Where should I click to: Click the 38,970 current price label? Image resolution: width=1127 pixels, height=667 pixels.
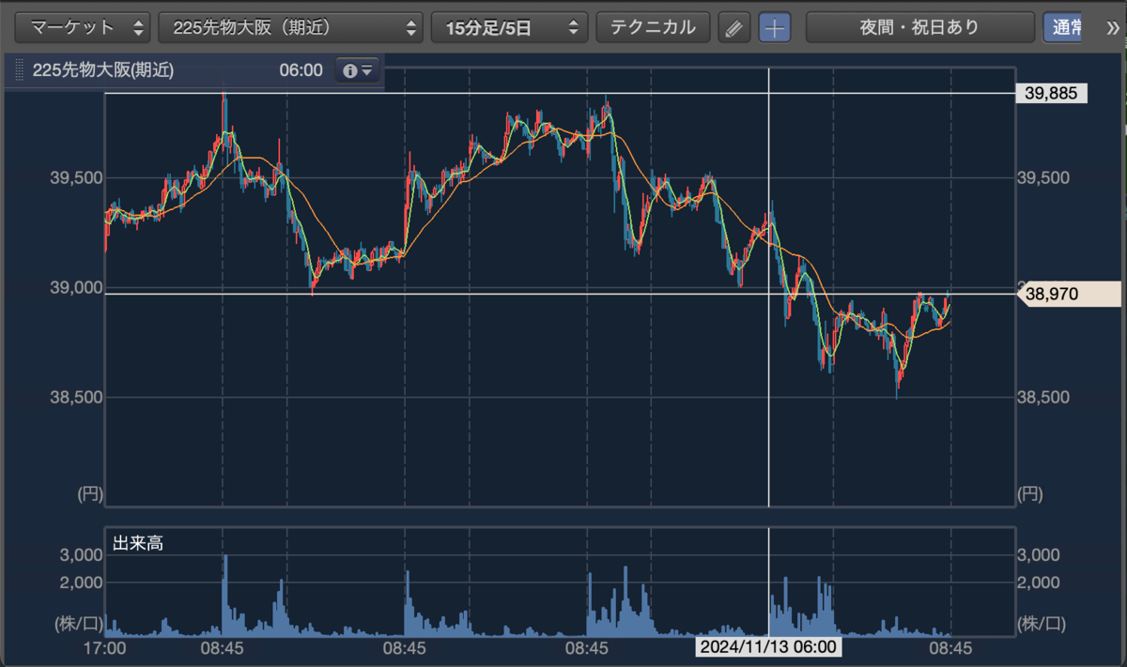point(1069,294)
